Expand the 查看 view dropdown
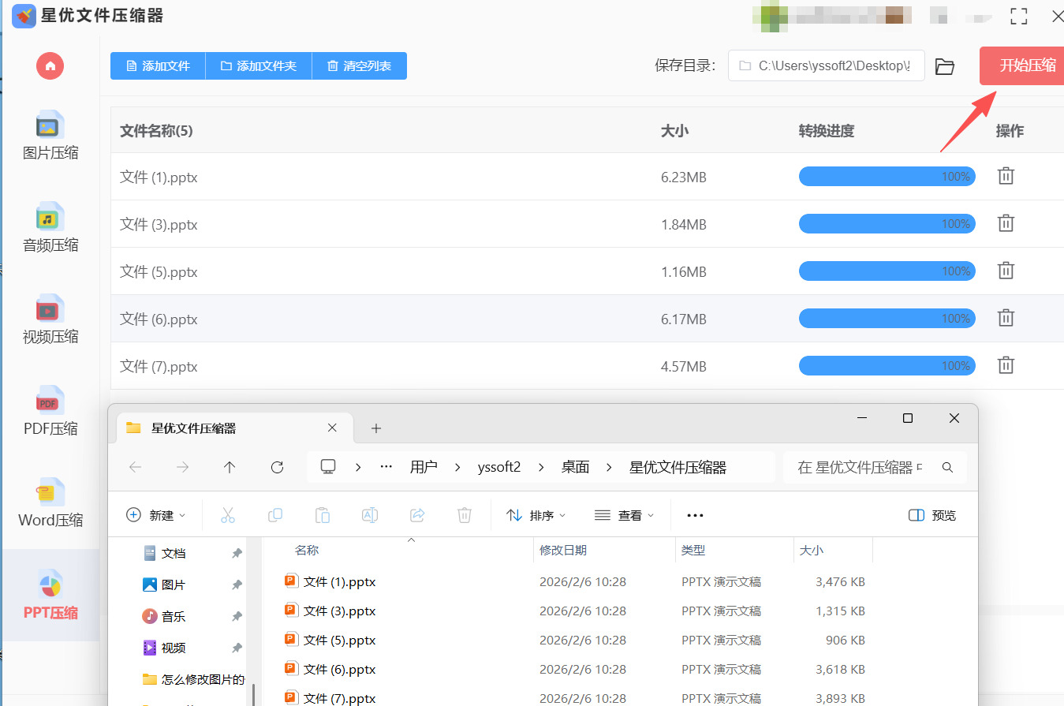 coord(624,515)
